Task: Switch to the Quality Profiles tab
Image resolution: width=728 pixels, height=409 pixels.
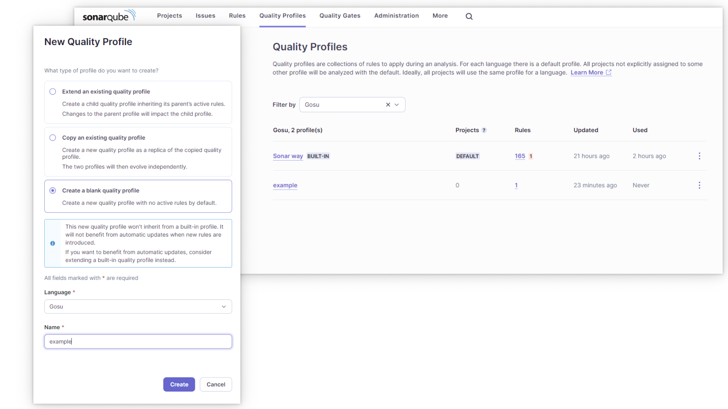Action: (282, 16)
